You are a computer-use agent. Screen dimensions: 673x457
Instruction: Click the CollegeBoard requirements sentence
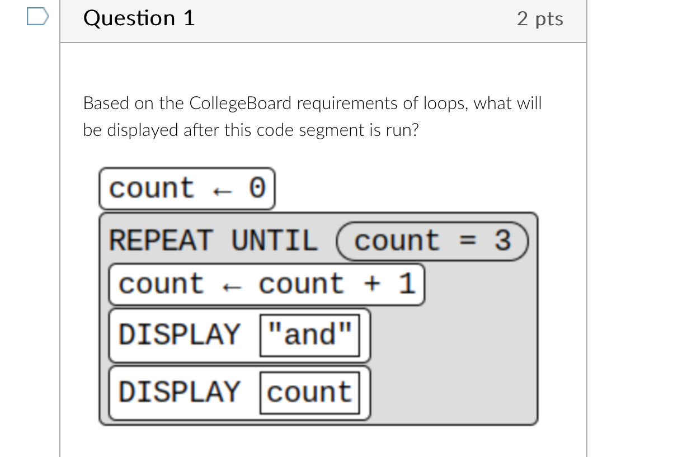point(313,103)
